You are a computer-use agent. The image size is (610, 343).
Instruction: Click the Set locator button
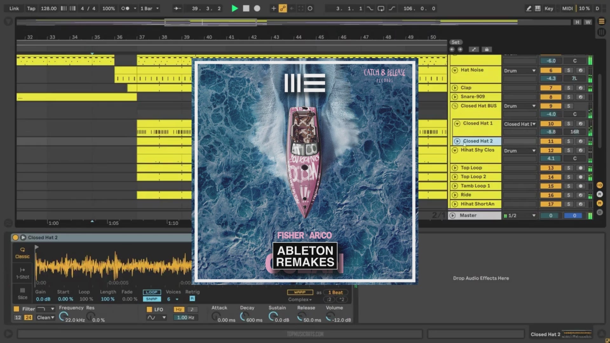(x=456, y=42)
